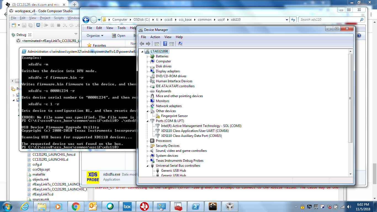This screenshot has height=212, width=377.
Task: Click OSDisk (C:) in the address bar
Action: tap(142, 20)
